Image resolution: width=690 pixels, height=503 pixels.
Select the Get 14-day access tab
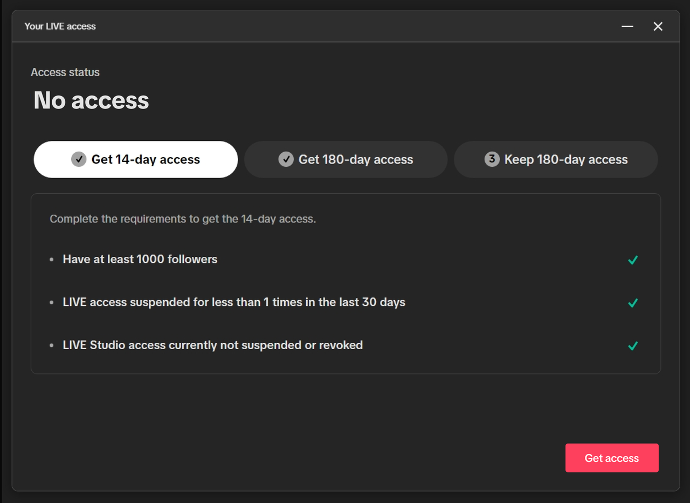pyautogui.click(x=135, y=159)
